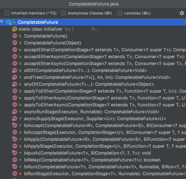Screen dimensions: 186x179
Task: Click private lock icon of biRunStage
Action: tap(20, 174)
